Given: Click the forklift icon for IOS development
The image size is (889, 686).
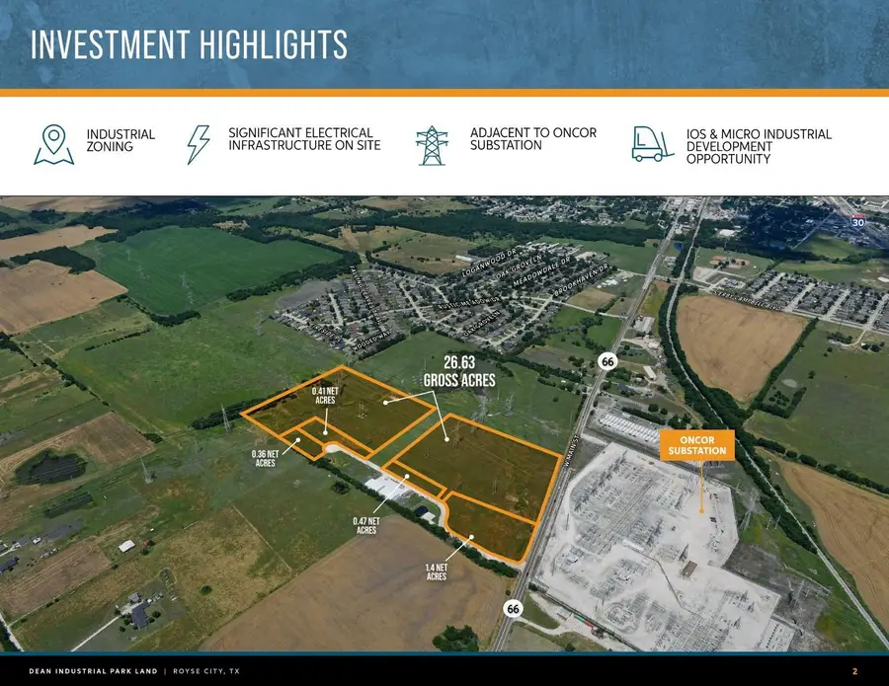Looking at the screenshot, I should point(653,144).
